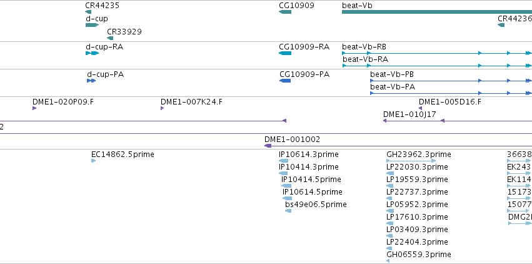Select the GH23962.3prime EST feature

[411, 161]
